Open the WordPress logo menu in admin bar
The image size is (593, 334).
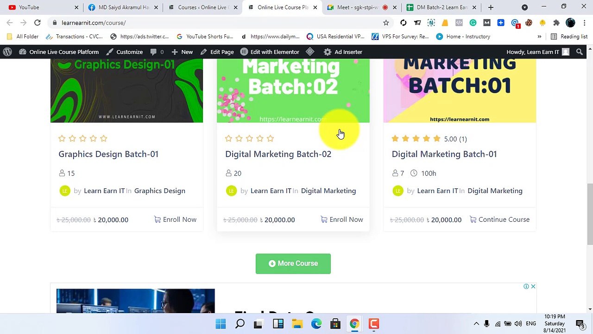7,52
